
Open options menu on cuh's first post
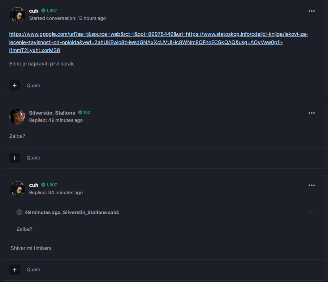(311, 11)
